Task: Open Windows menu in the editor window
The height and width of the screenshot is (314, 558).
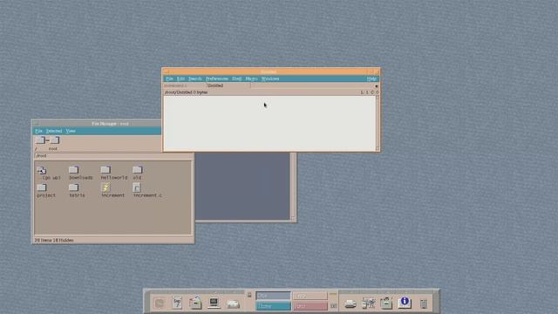Action: click(x=270, y=78)
